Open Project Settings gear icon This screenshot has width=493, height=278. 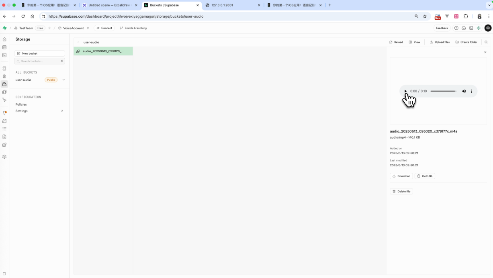pyautogui.click(x=4, y=157)
